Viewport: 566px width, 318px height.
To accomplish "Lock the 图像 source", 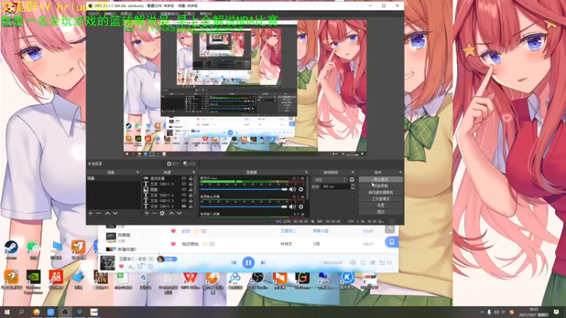I will [x=190, y=189].
